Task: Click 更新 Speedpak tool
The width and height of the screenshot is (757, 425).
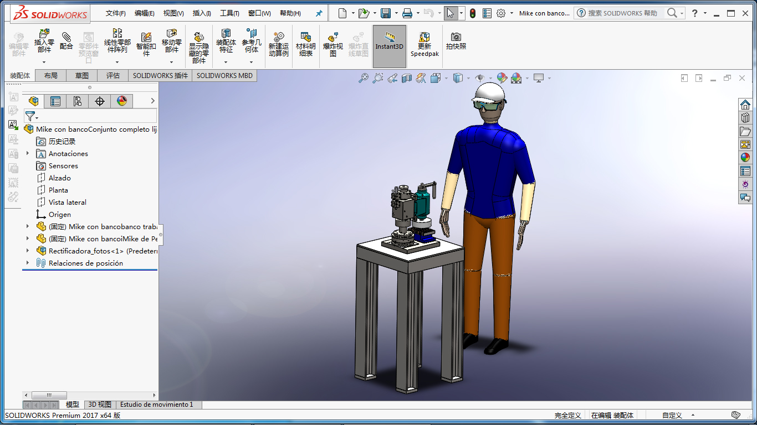Action: click(x=424, y=44)
